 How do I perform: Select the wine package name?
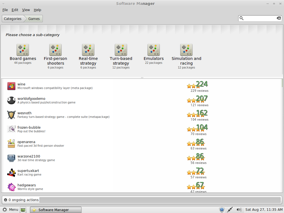[21, 84]
